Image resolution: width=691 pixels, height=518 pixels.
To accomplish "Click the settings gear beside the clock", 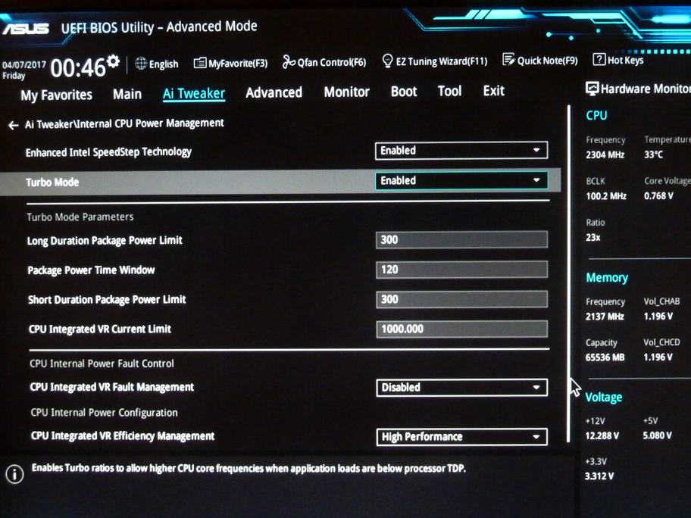I will pyautogui.click(x=113, y=61).
